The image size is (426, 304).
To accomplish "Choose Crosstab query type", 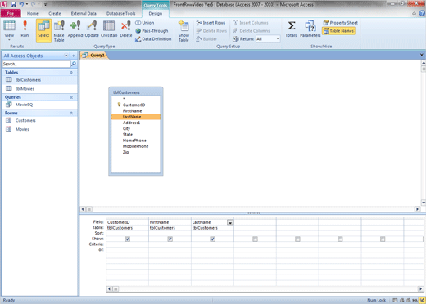I will (109, 29).
